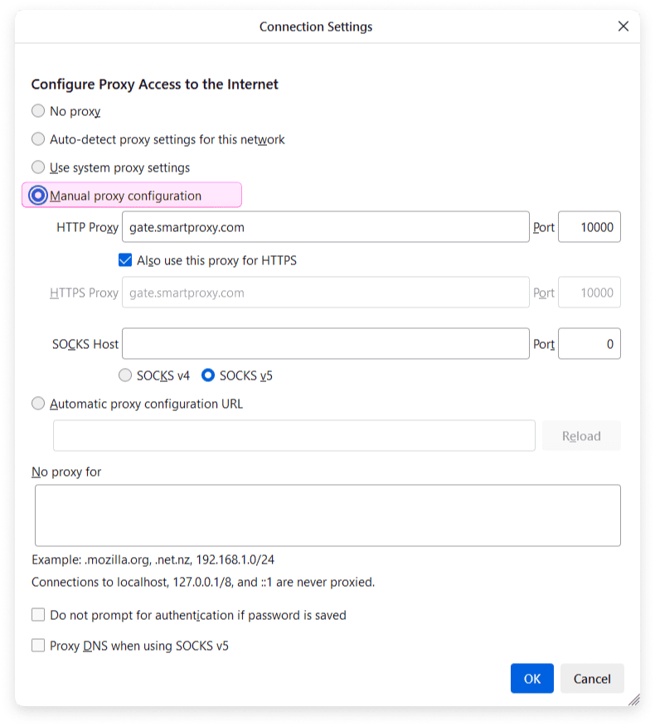Uncheck Also use this proxy for HTTPS
This screenshot has height=726, width=655.
tap(125, 260)
